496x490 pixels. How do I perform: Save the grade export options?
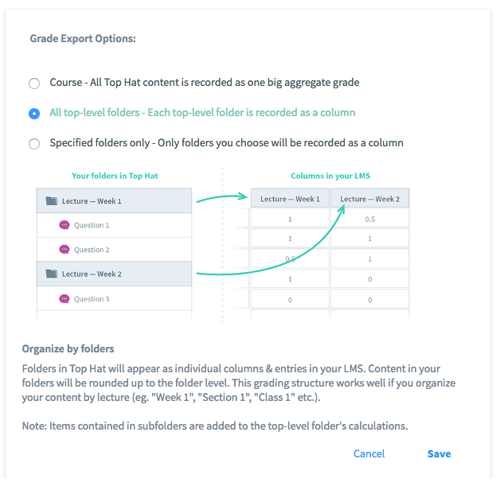[x=439, y=454]
